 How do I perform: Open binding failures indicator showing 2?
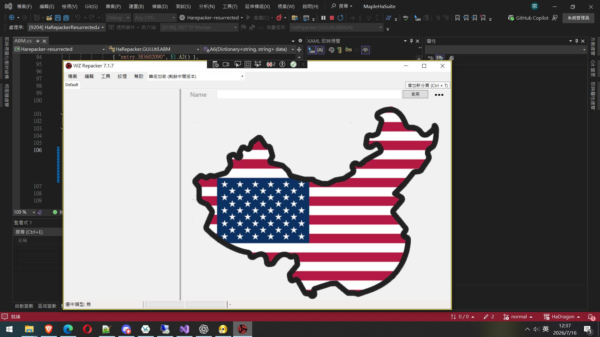pos(271,64)
